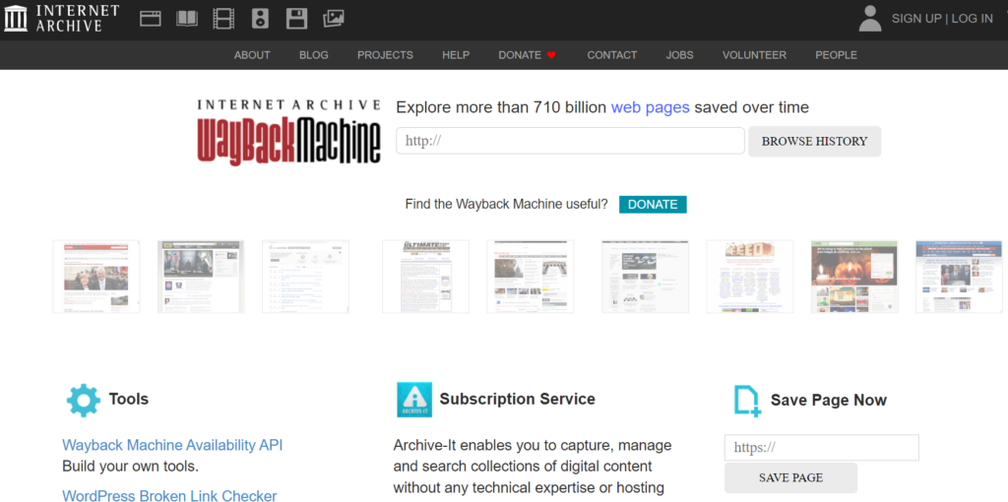The height and width of the screenshot is (502, 1008).
Task: Open the ABOUT menu item
Action: tap(252, 55)
